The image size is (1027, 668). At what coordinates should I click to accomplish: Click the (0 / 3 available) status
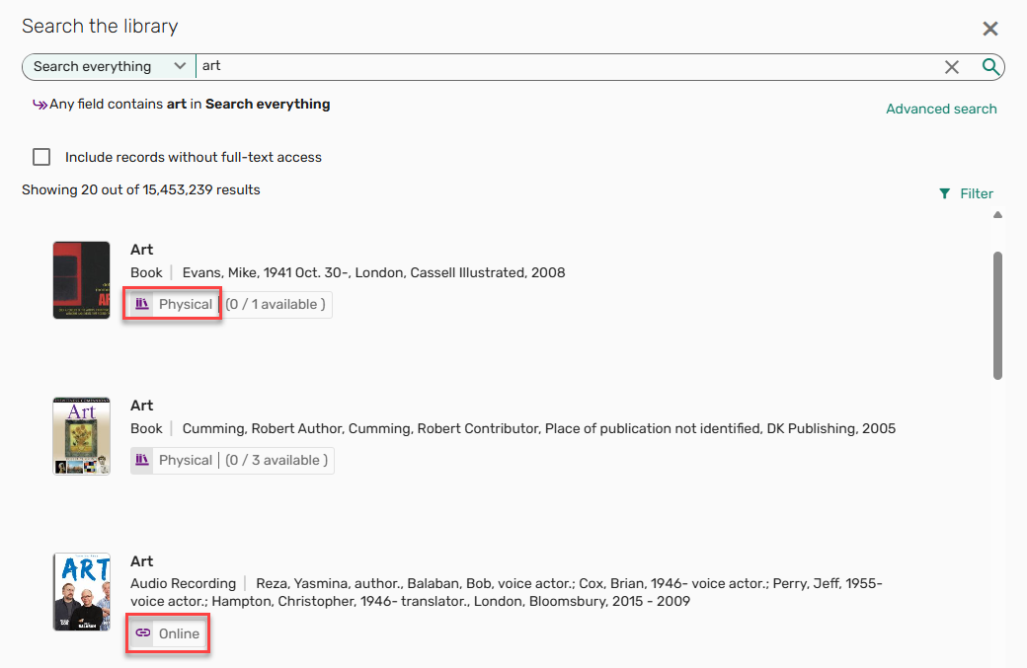(276, 460)
